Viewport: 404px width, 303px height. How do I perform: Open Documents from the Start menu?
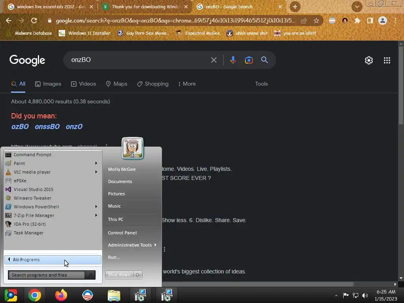point(120,181)
